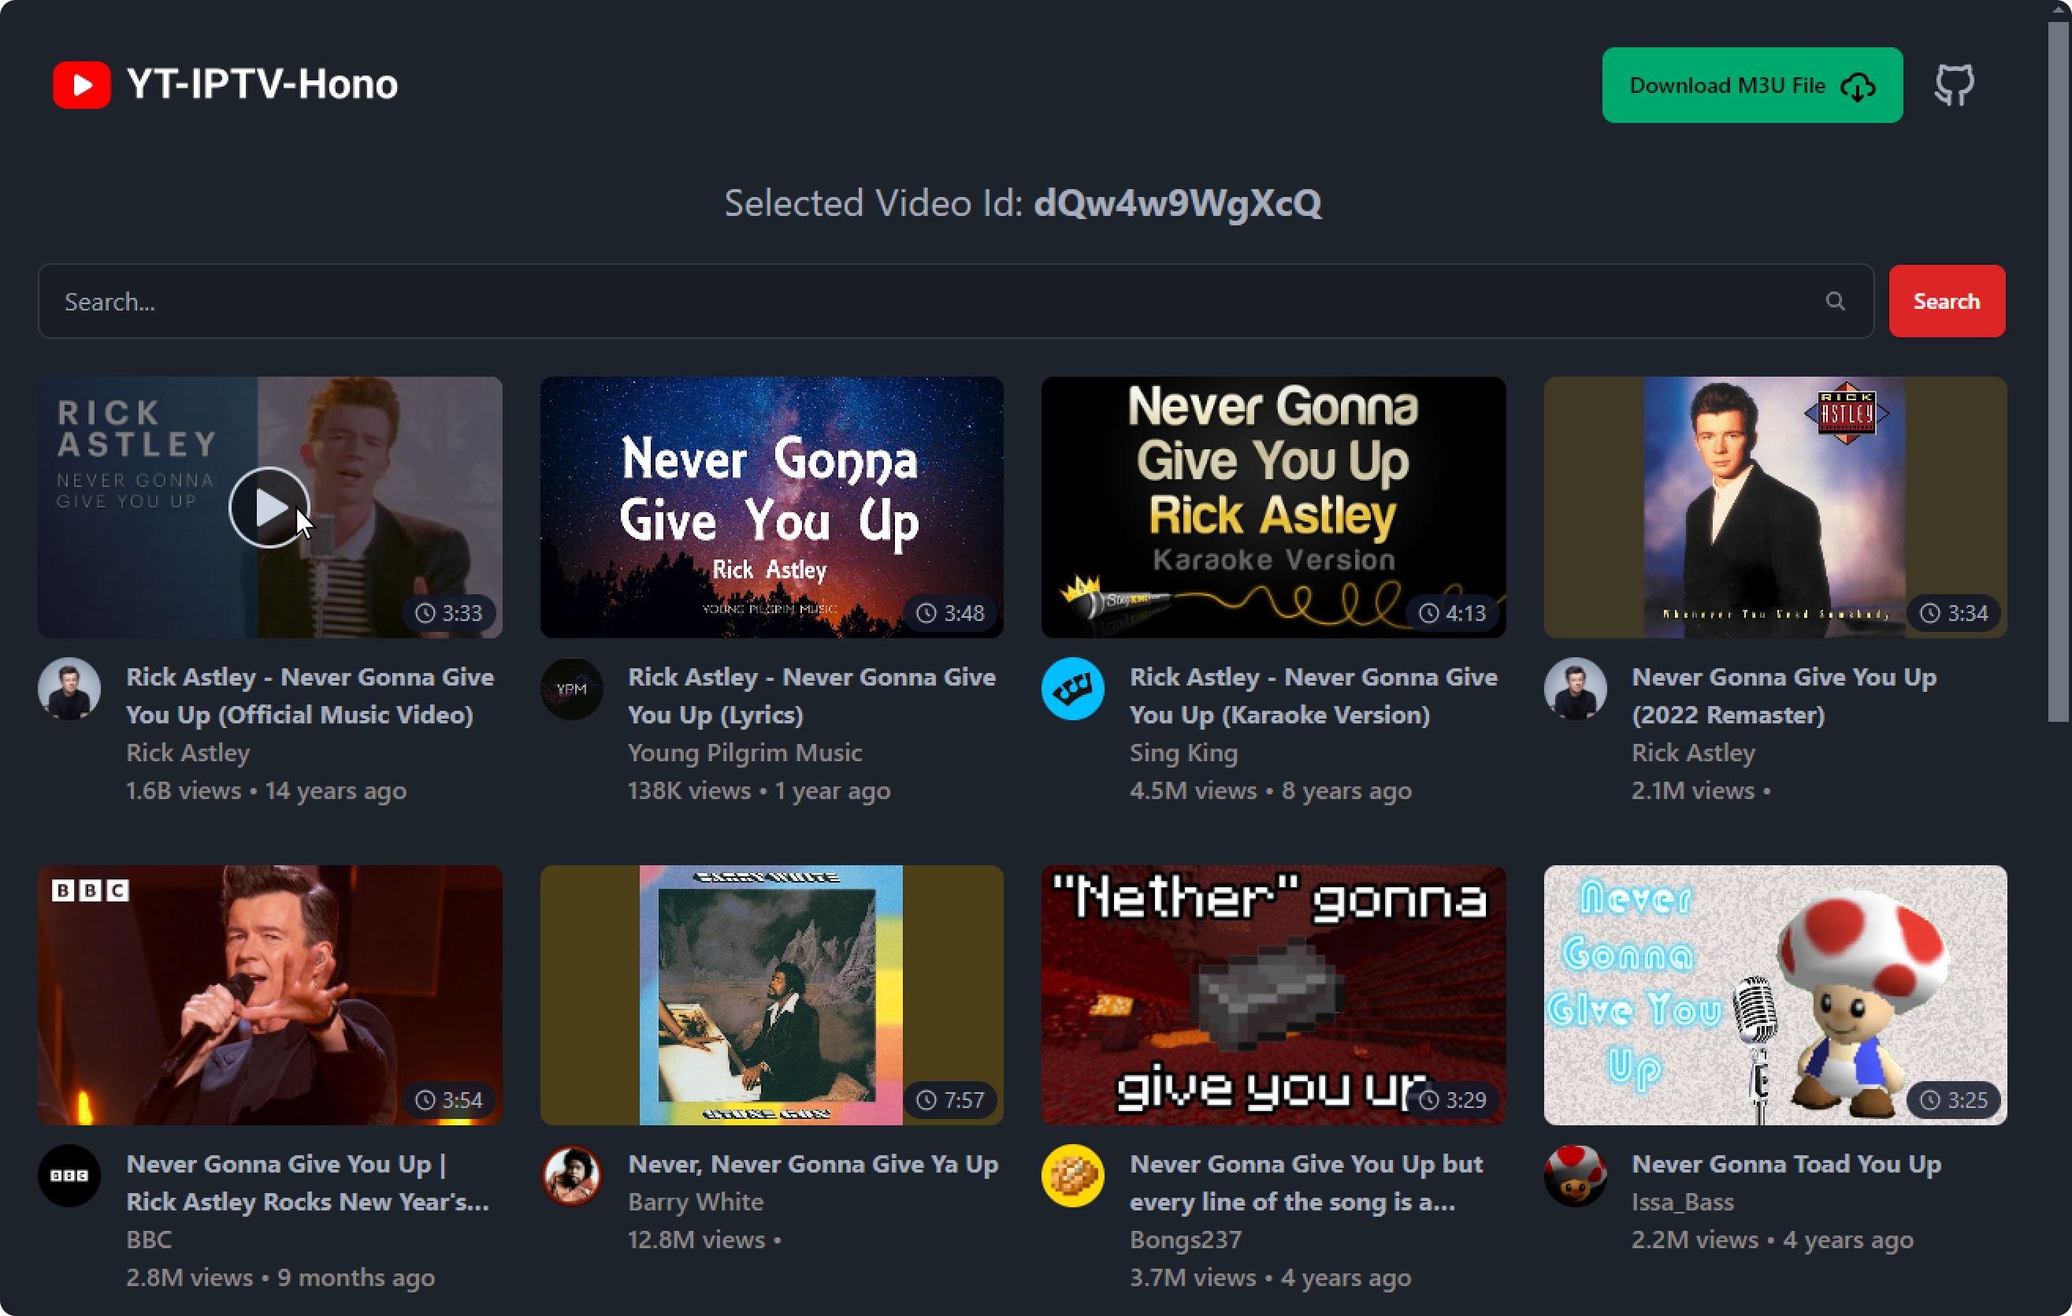
Task: Click Young Pilgrim Music YPM avatar
Action: pyautogui.click(x=571, y=689)
